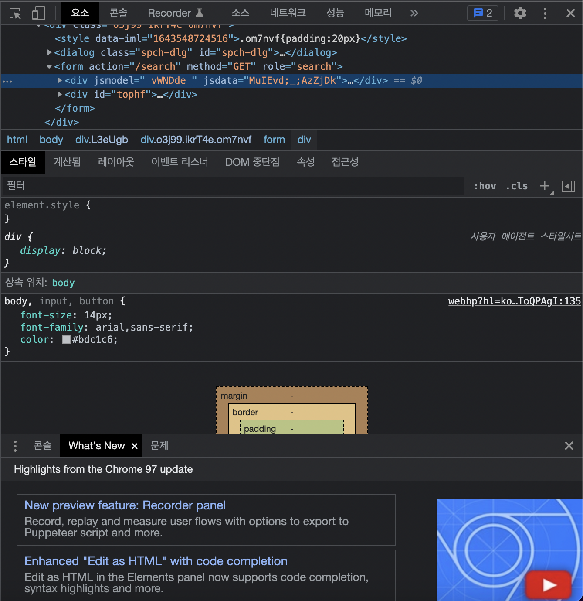Select div.o3j99.ikrT4e.om7nvf breadcrumb
This screenshot has width=583, height=601.
196,140
